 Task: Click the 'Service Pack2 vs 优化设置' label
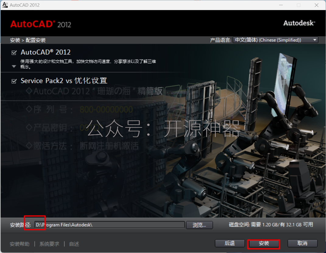coord(64,81)
